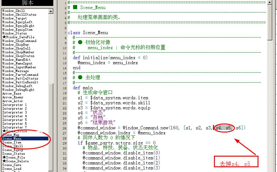The width and height of the screenshot is (277, 172).
Task: Select Window_DebugRight script entry
Action: (x=18, y=90)
